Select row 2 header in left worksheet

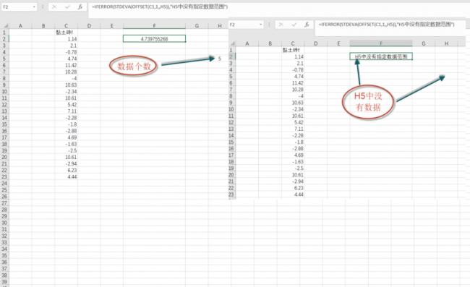tap(4, 39)
